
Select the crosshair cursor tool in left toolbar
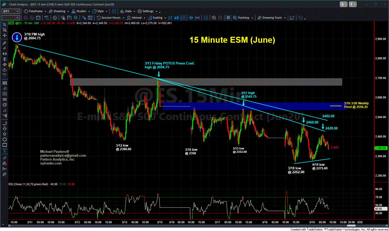(x=4, y=35)
